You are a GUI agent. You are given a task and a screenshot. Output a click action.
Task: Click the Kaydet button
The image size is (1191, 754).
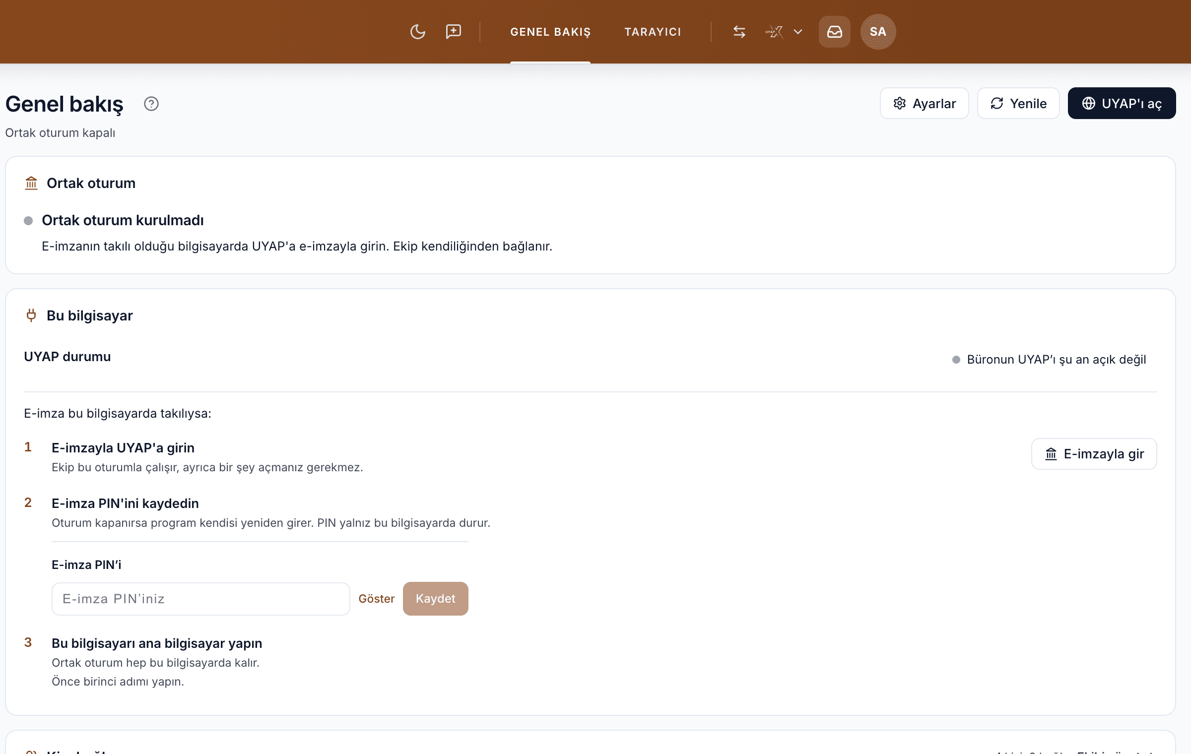436,599
